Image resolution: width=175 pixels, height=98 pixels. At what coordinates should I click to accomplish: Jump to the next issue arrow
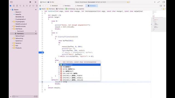(x=165, y=9)
